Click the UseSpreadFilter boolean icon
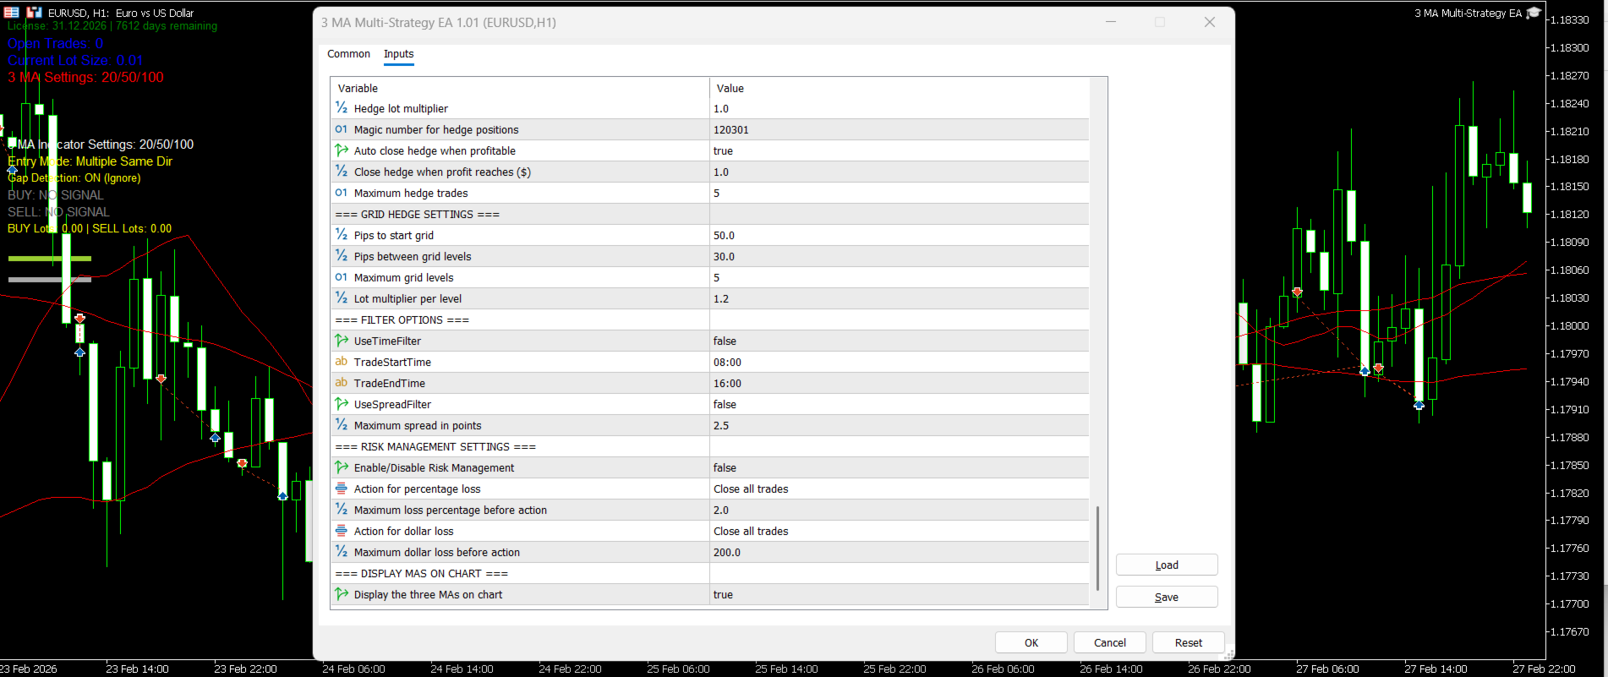 tap(342, 404)
